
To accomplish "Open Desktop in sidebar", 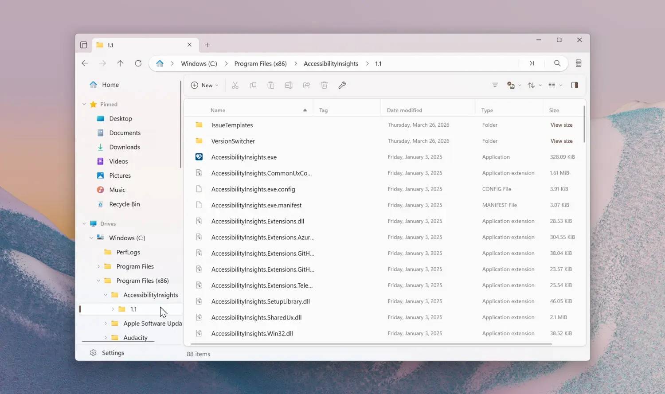I will pyautogui.click(x=121, y=118).
